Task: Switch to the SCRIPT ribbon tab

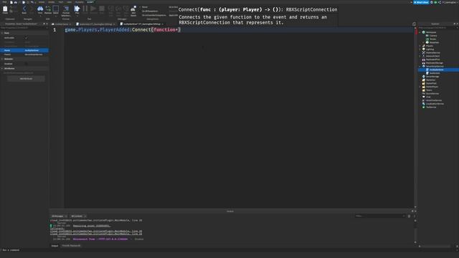Action: (x=90, y=2)
